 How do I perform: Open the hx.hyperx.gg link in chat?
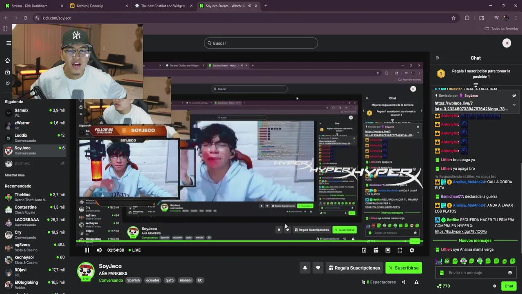[x=461, y=232]
